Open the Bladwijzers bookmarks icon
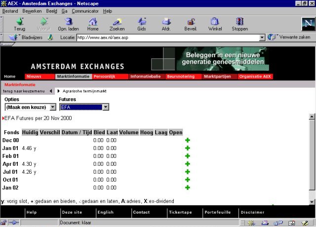Viewport: 316px width, 227px height. 13,38
